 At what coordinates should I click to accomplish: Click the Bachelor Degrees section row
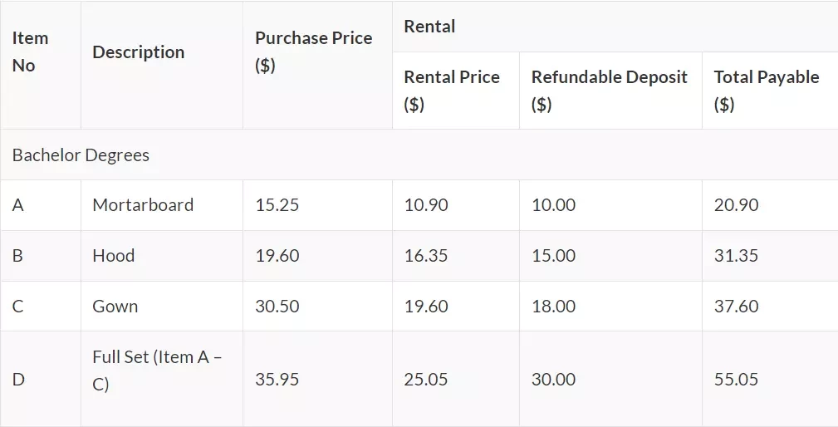pyautogui.click(x=419, y=155)
